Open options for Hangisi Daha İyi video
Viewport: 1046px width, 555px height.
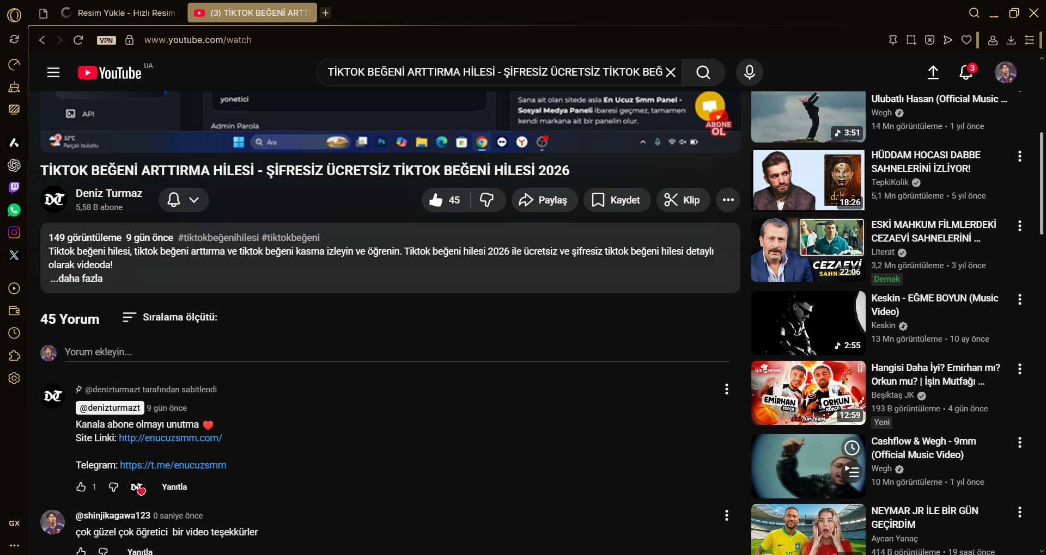1020,369
